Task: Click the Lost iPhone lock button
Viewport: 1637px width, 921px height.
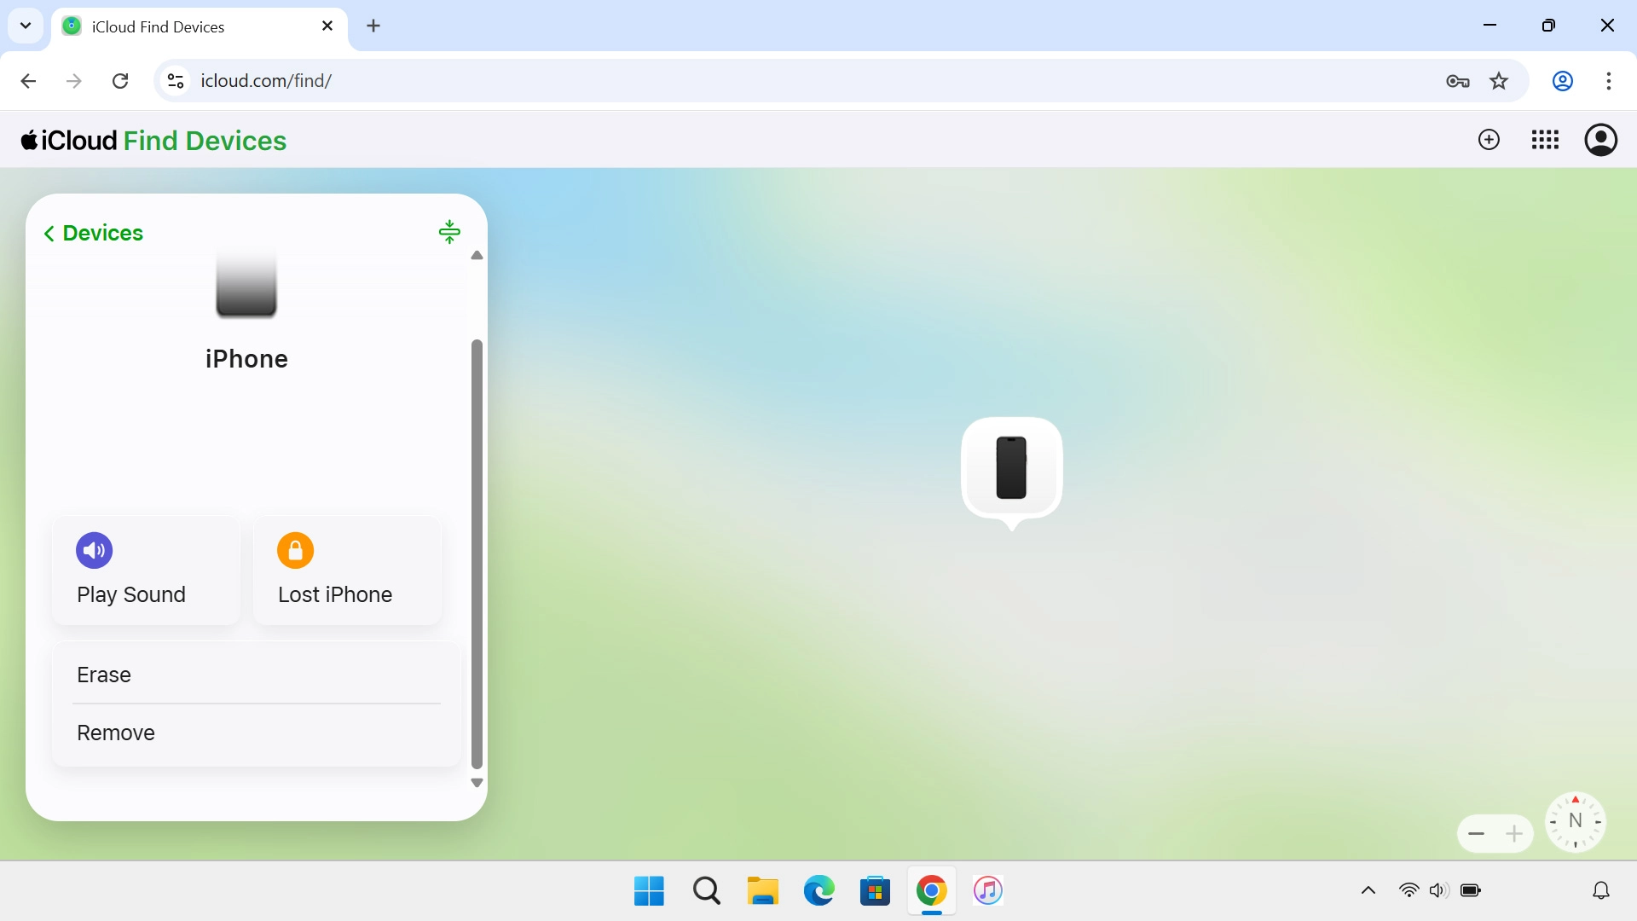Action: click(x=347, y=571)
